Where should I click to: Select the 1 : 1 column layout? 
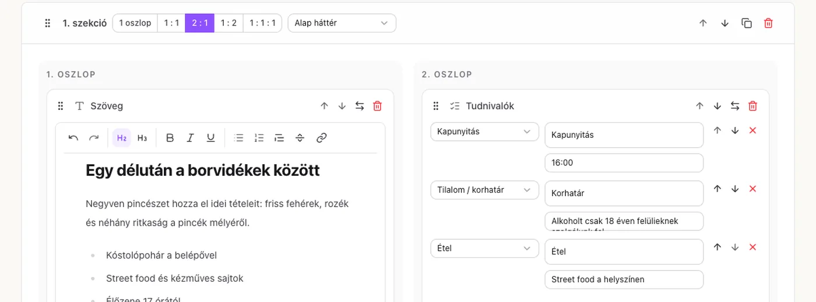pyautogui.click(x=171, y=23)
